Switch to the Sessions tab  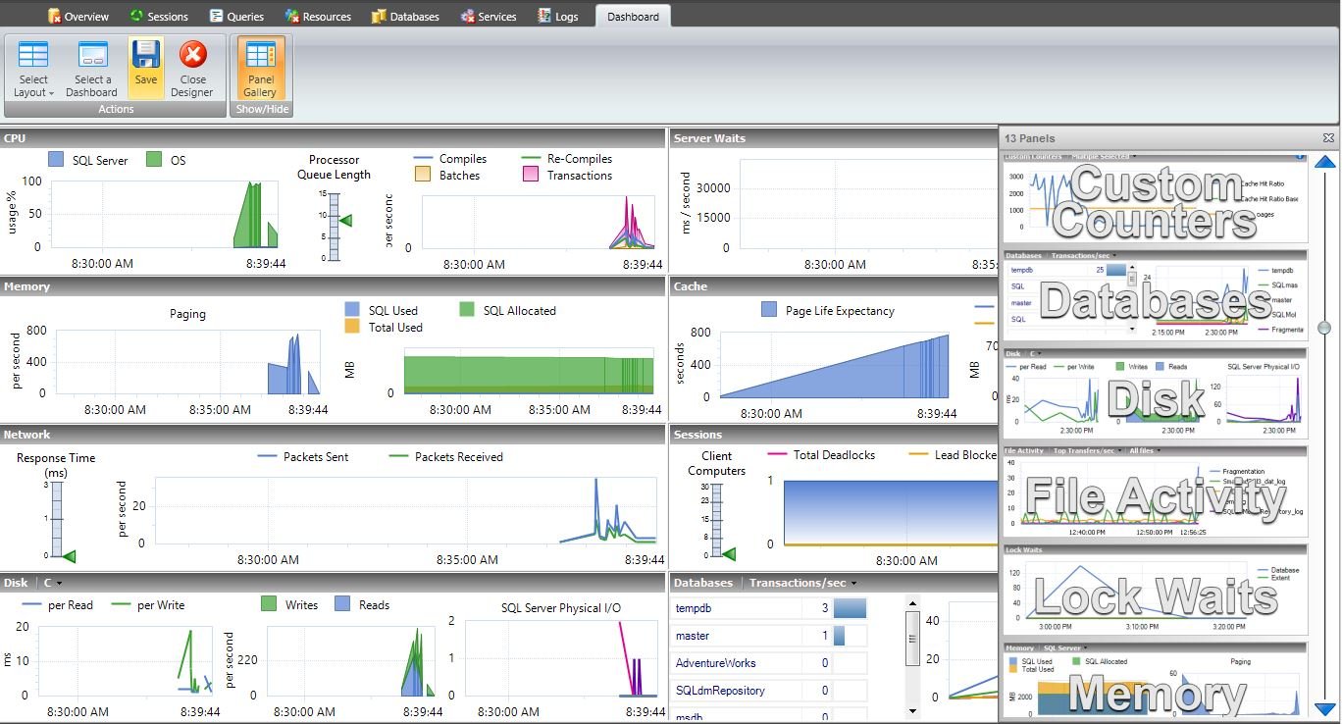pos(158,16)
